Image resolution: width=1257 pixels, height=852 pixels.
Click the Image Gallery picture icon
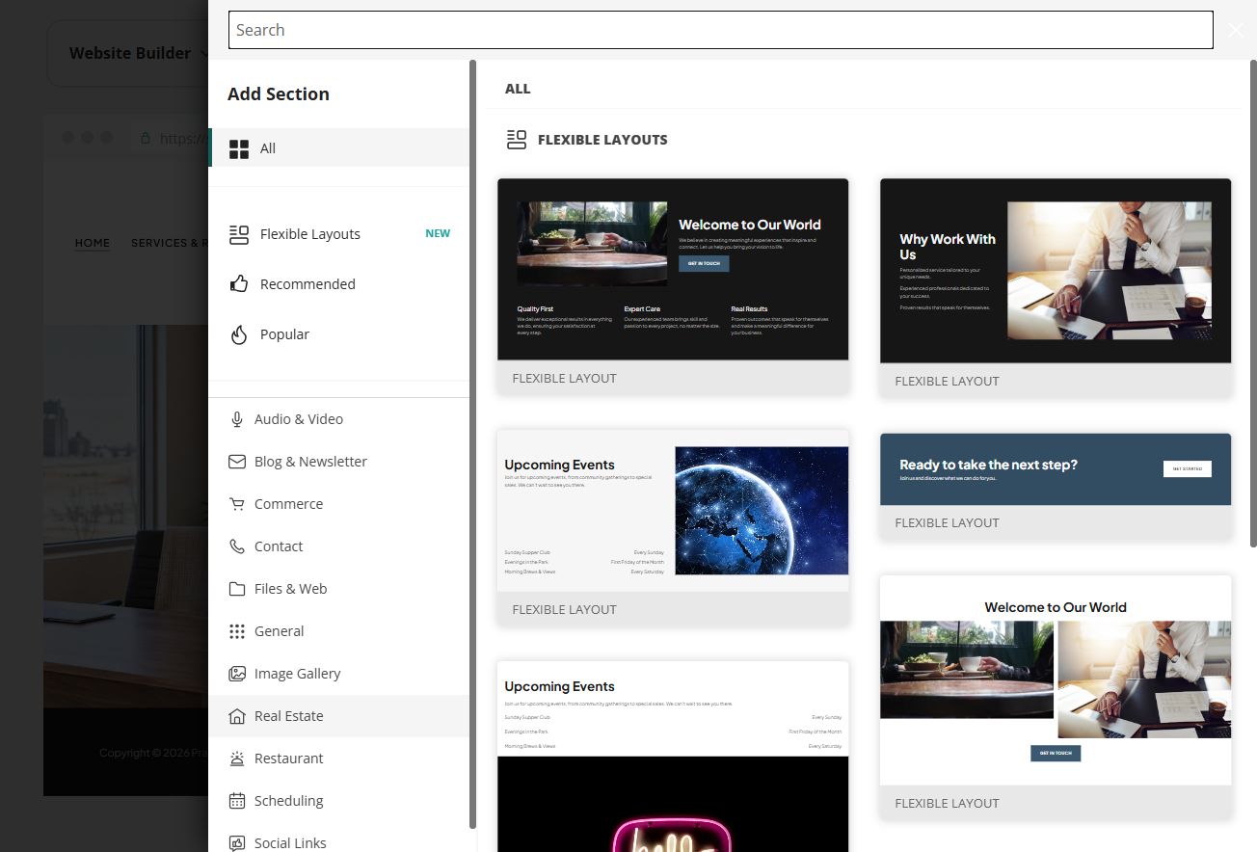[x=237, y=674]
